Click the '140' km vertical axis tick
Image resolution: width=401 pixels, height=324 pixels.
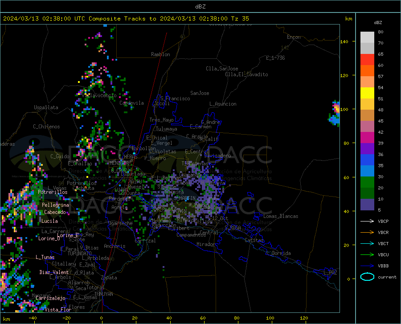pos(344,41)
